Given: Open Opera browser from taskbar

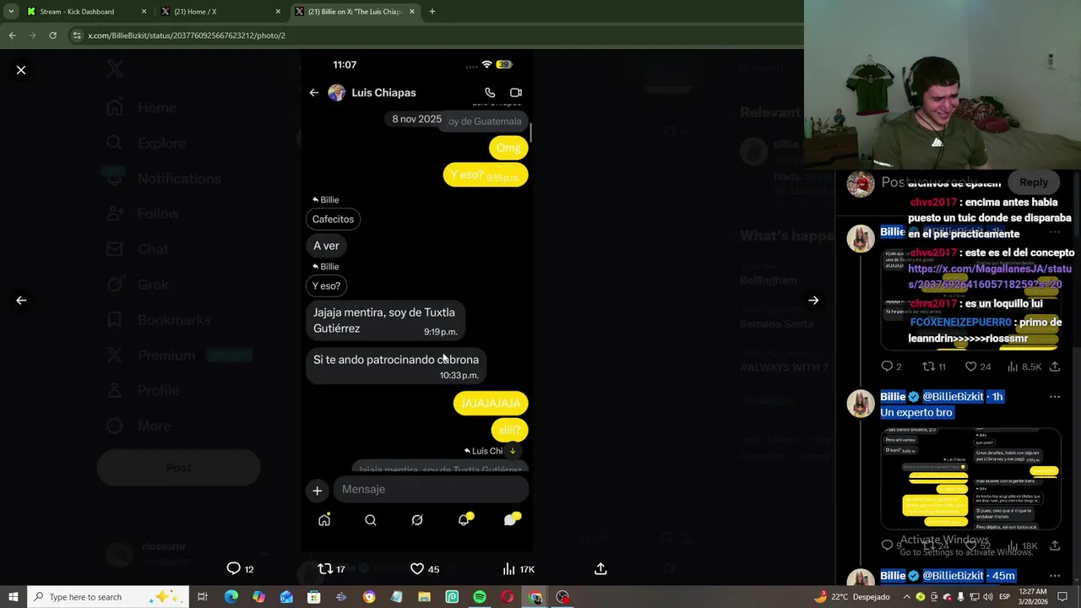Looking at the screenshot, I should [x=507, y=597].
